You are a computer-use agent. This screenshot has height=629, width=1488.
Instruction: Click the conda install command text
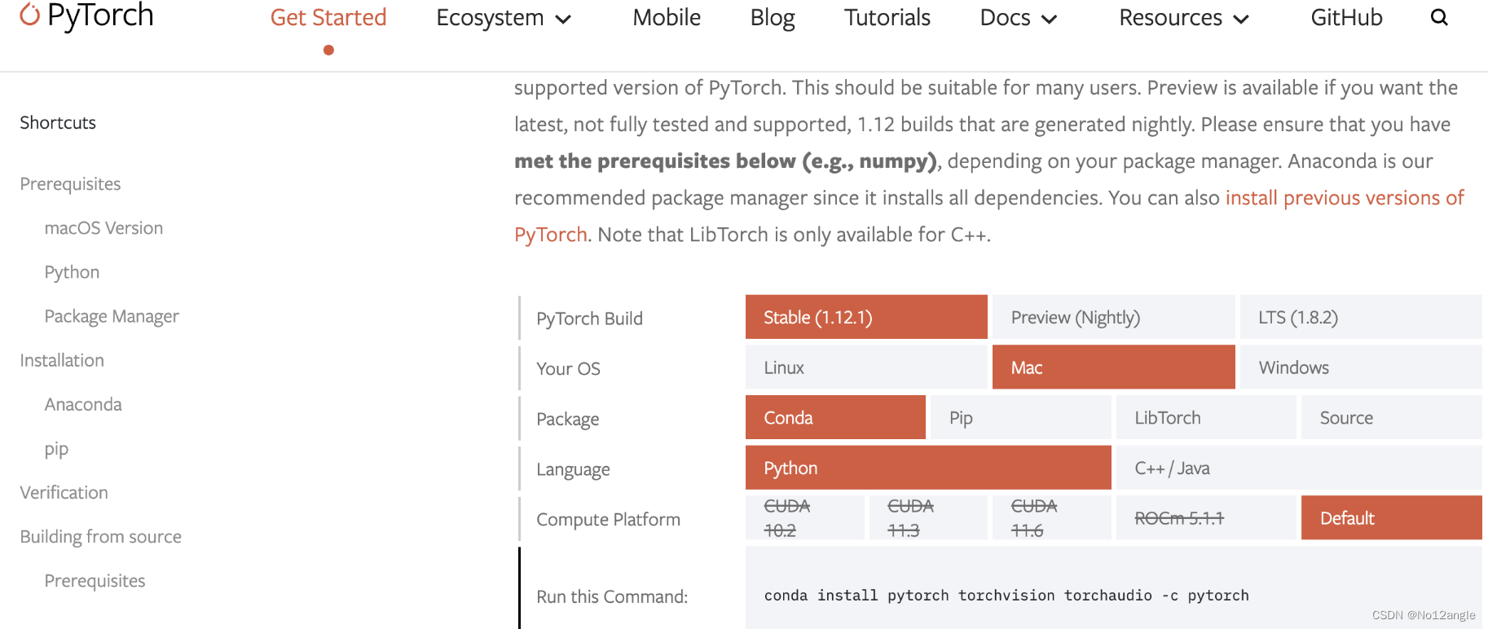tap(1006, 596)
